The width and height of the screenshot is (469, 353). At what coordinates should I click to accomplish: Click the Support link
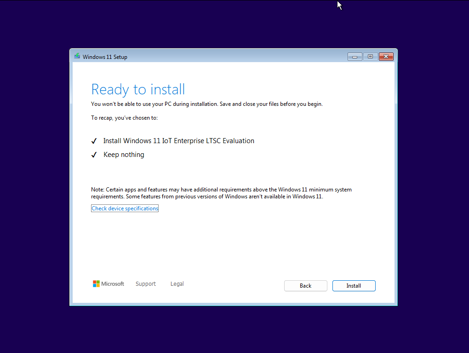pyautogui.click(x=145, y=284)
